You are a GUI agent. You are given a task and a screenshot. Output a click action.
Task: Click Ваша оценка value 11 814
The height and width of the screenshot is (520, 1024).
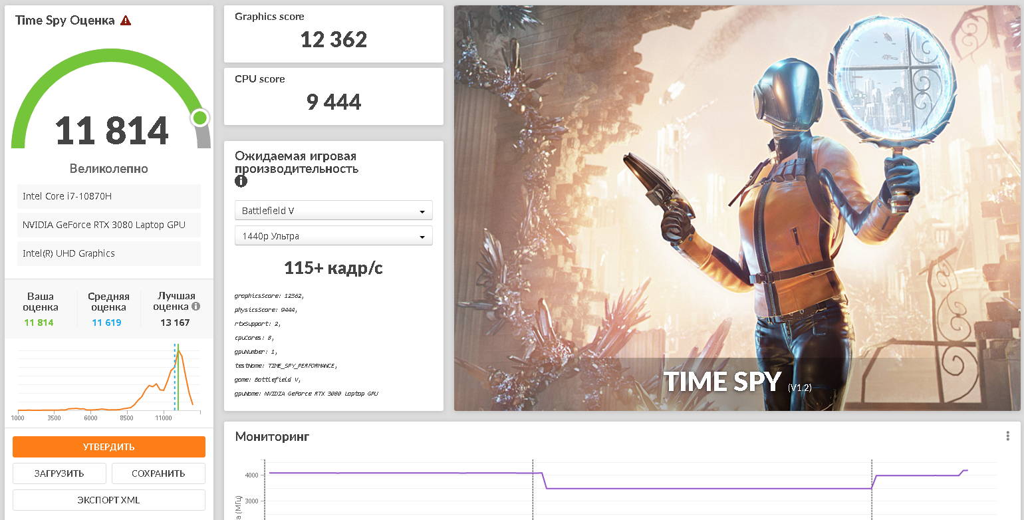pos(39,323)
